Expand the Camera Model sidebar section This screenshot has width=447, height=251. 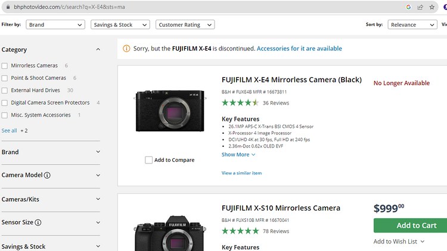[98, 175]
